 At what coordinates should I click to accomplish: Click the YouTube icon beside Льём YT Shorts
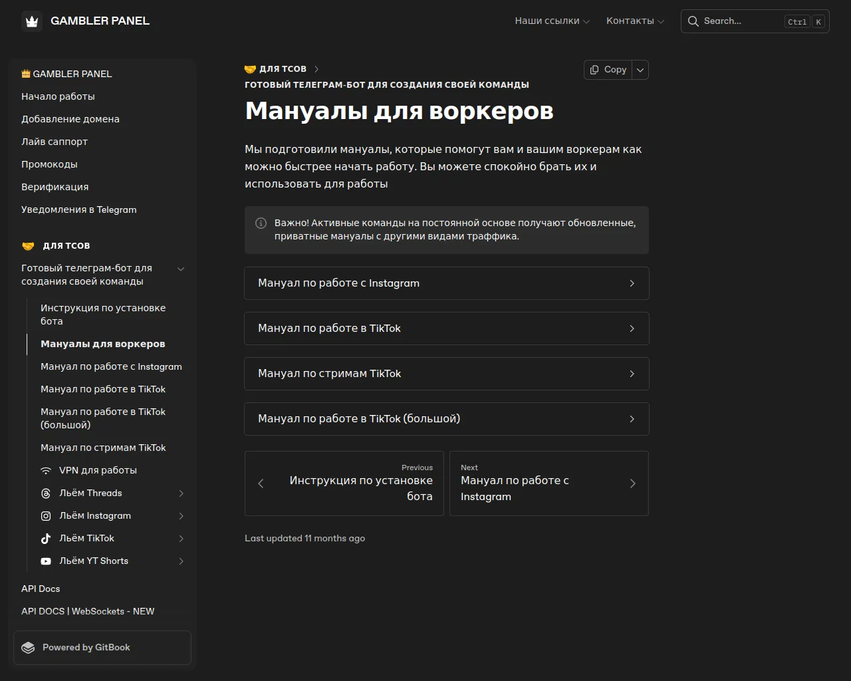(46, 561)
